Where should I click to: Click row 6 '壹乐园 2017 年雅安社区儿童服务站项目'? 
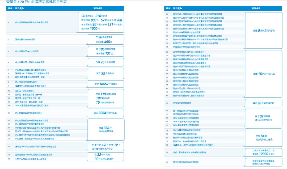(x=32, y=73)
